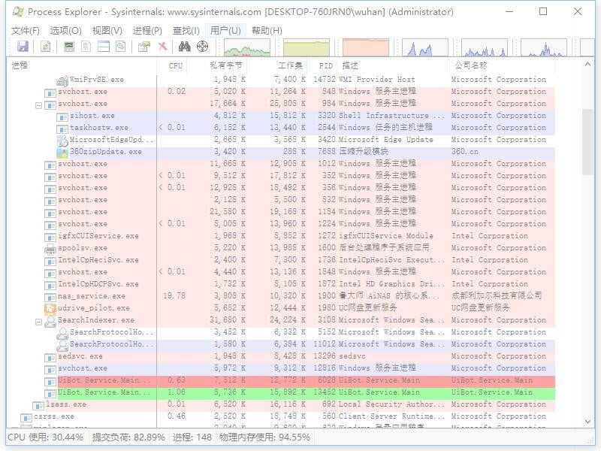Open the 用户(U) menu
Image resolution: width=601 pixels, height=451 pixels.
tap(225, 30)
